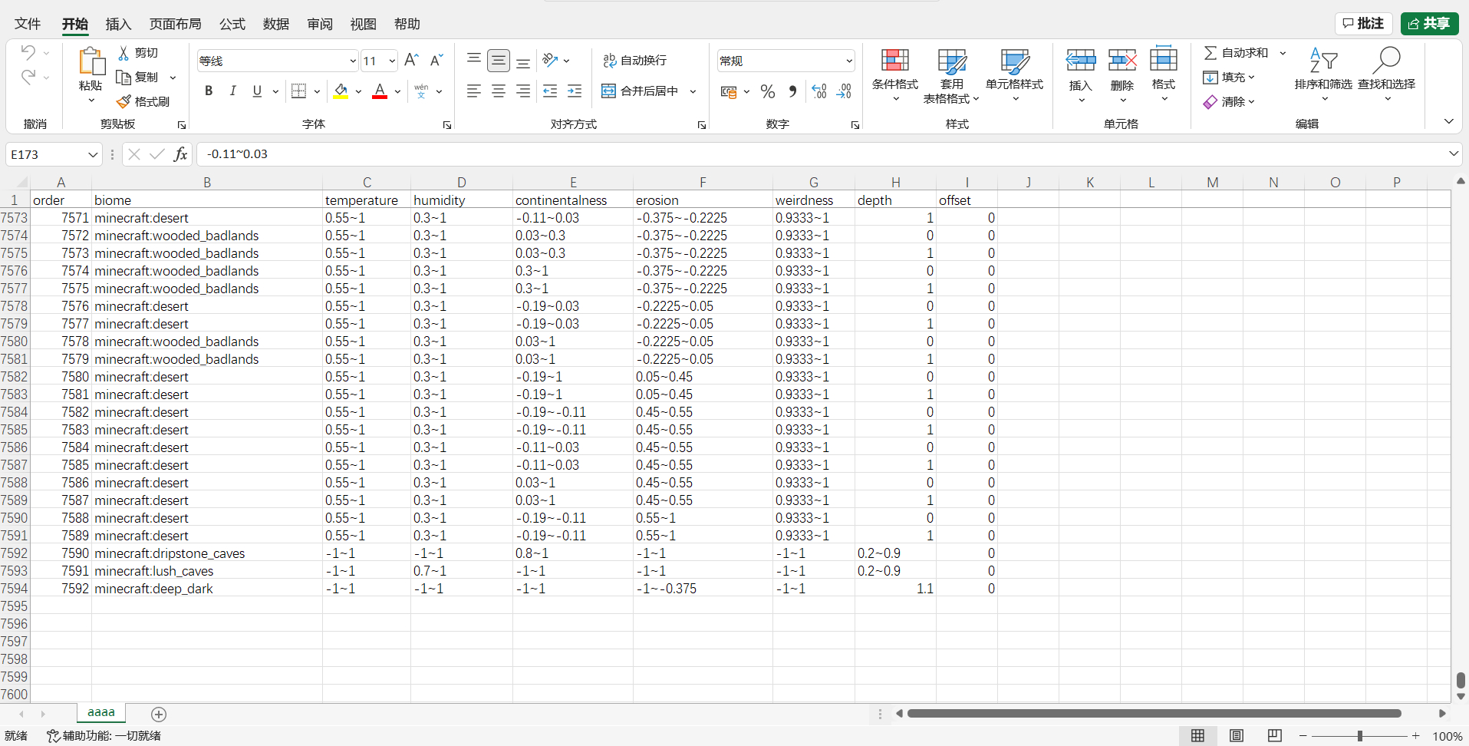Click the Copy icon

click(x=124, y=77)
